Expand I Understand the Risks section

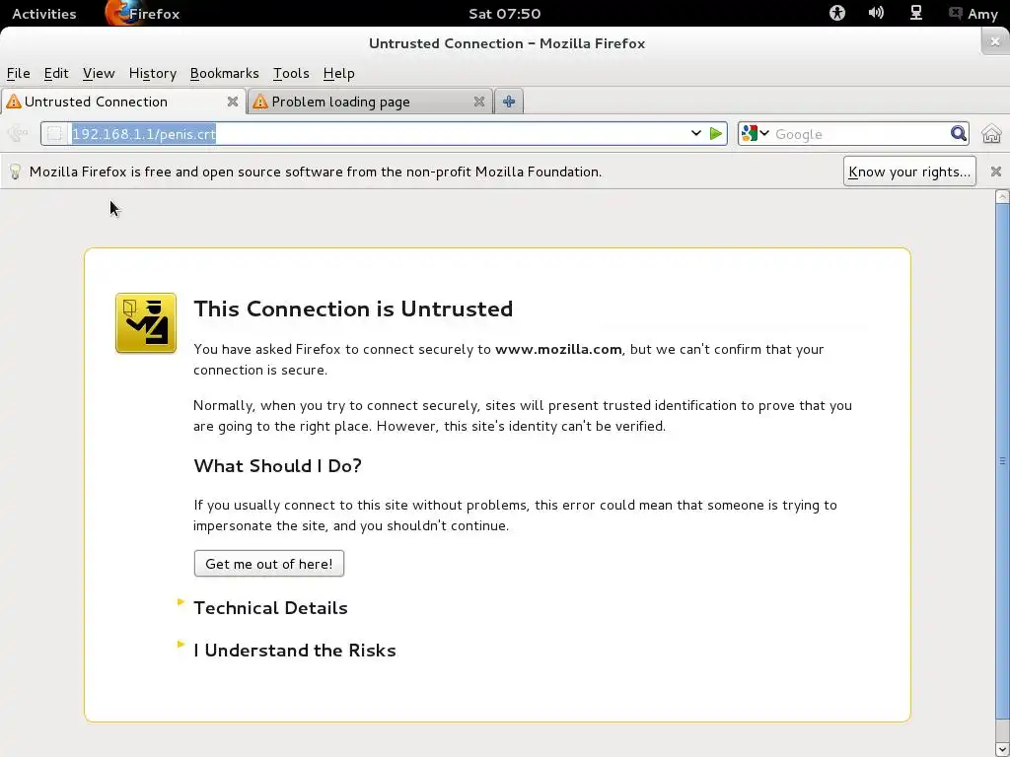click(294, 651)
